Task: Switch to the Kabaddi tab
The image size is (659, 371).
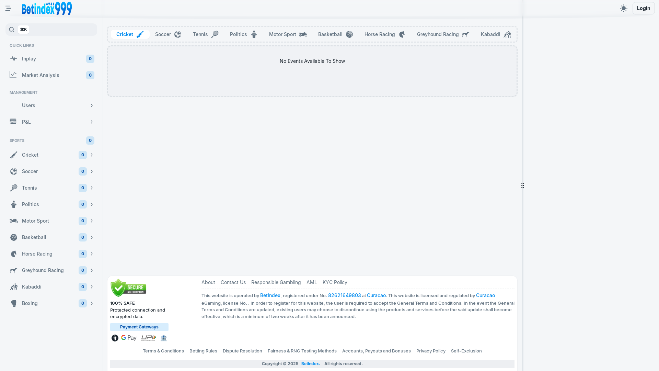Action: tap(496, 34)
